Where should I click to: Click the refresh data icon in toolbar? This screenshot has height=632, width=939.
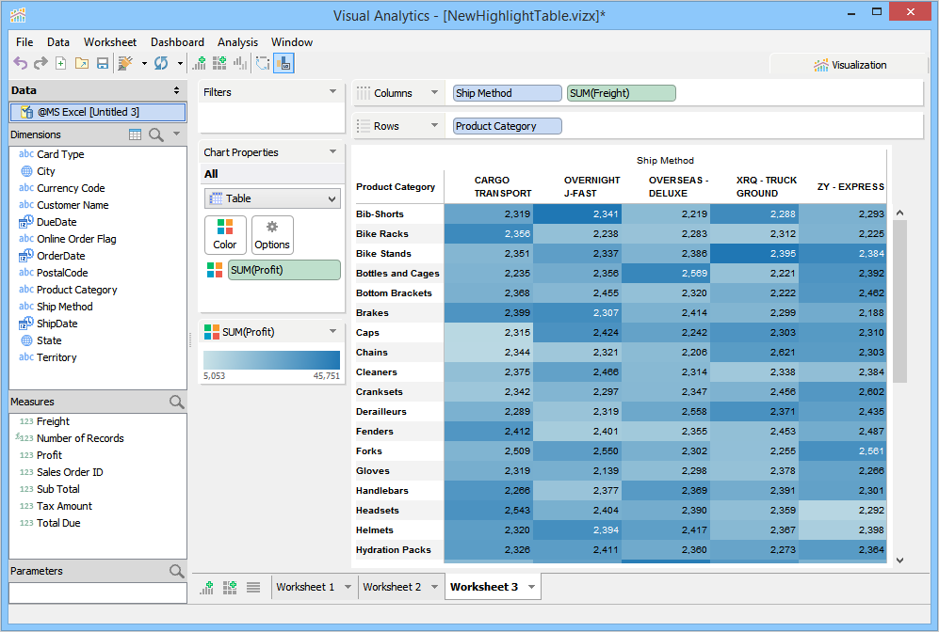(x=161, y=63)
